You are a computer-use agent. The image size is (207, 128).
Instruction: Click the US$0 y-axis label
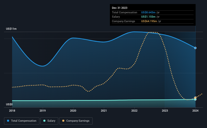[x=9, y=104]
